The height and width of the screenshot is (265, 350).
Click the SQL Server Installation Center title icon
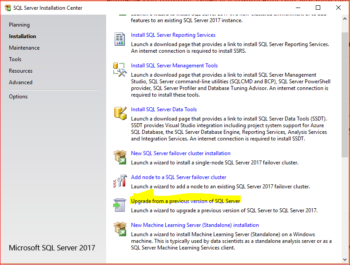tap(8, 8)
